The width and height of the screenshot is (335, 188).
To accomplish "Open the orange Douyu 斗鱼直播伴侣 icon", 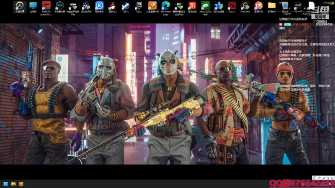I will 152,7.
